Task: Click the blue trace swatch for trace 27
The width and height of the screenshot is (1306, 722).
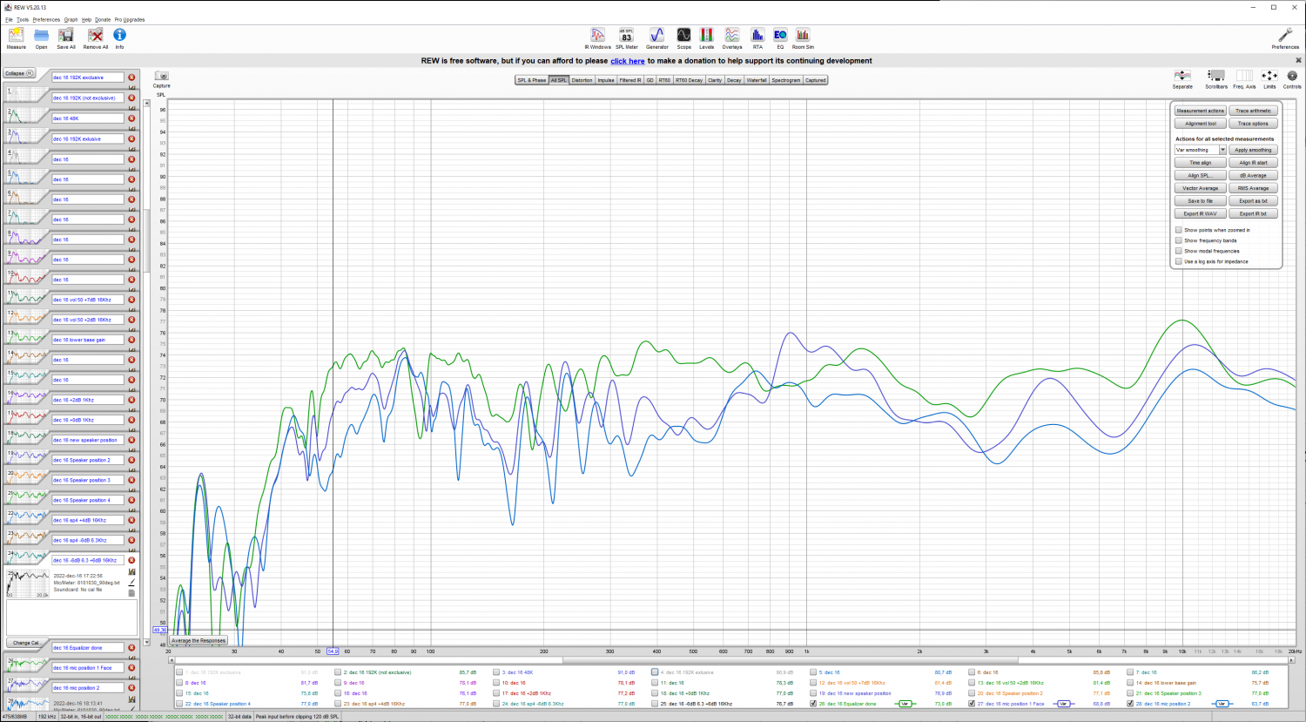Action: click(x=1063, y=704)
